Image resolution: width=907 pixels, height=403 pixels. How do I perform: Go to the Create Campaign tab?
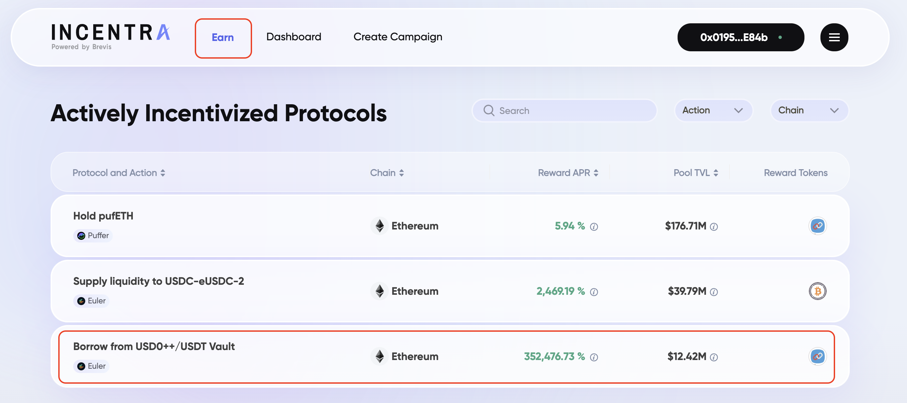click(x=398, y=37)
